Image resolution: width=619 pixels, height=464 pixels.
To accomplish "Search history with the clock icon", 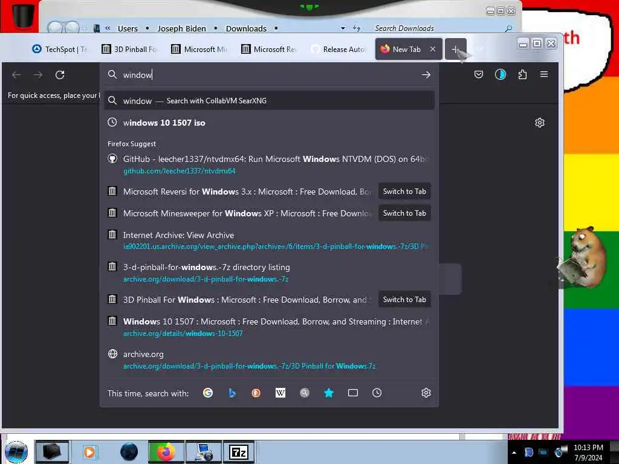I will tap(377, 393).
